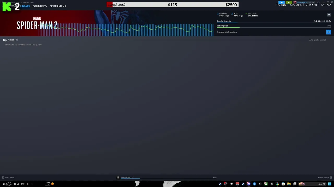Open first Steam icon in taskbar
The image size is (334, 187).
click(220, 184)
